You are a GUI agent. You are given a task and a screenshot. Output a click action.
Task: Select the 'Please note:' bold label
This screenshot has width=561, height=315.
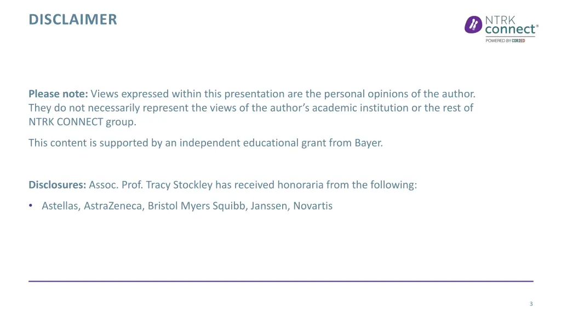[58, 94]
